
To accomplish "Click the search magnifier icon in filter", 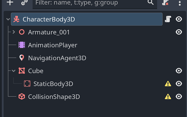I will click(x=150, y=2).
